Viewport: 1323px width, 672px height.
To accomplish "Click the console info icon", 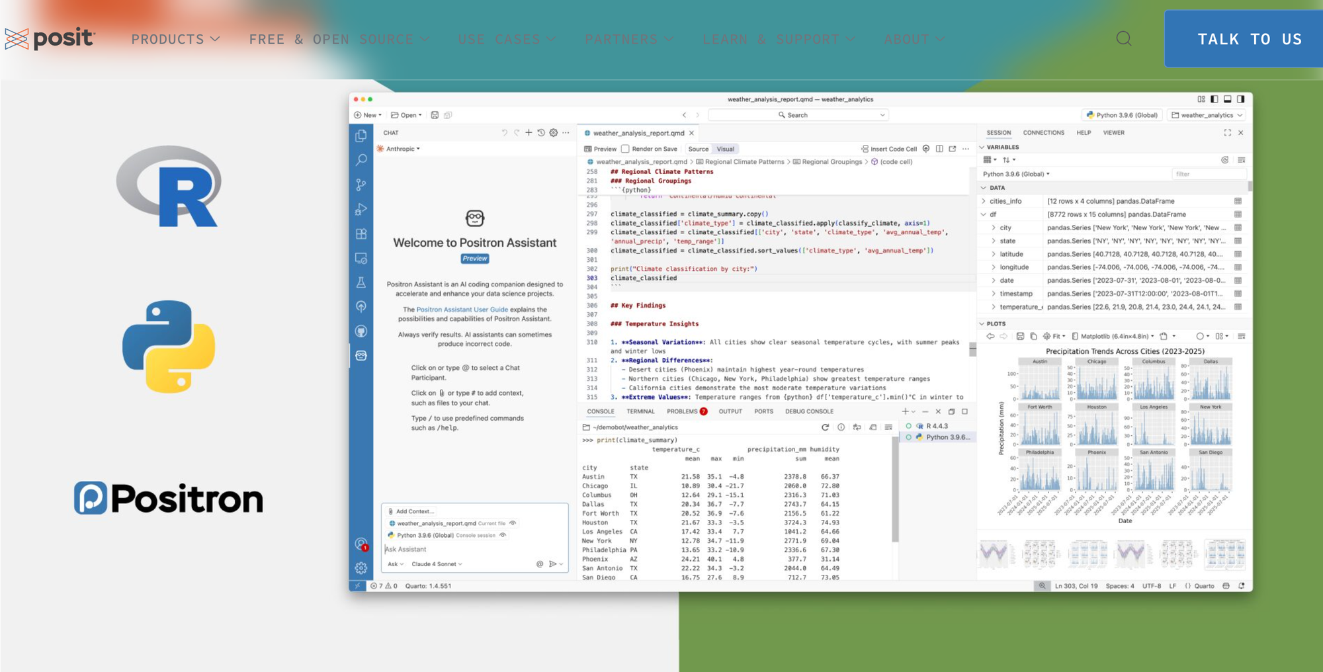I will [x=841, y=427].
